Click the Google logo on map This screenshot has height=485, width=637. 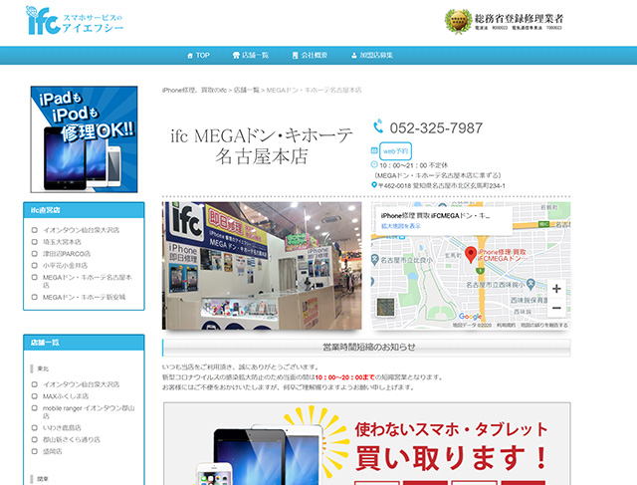470,316
